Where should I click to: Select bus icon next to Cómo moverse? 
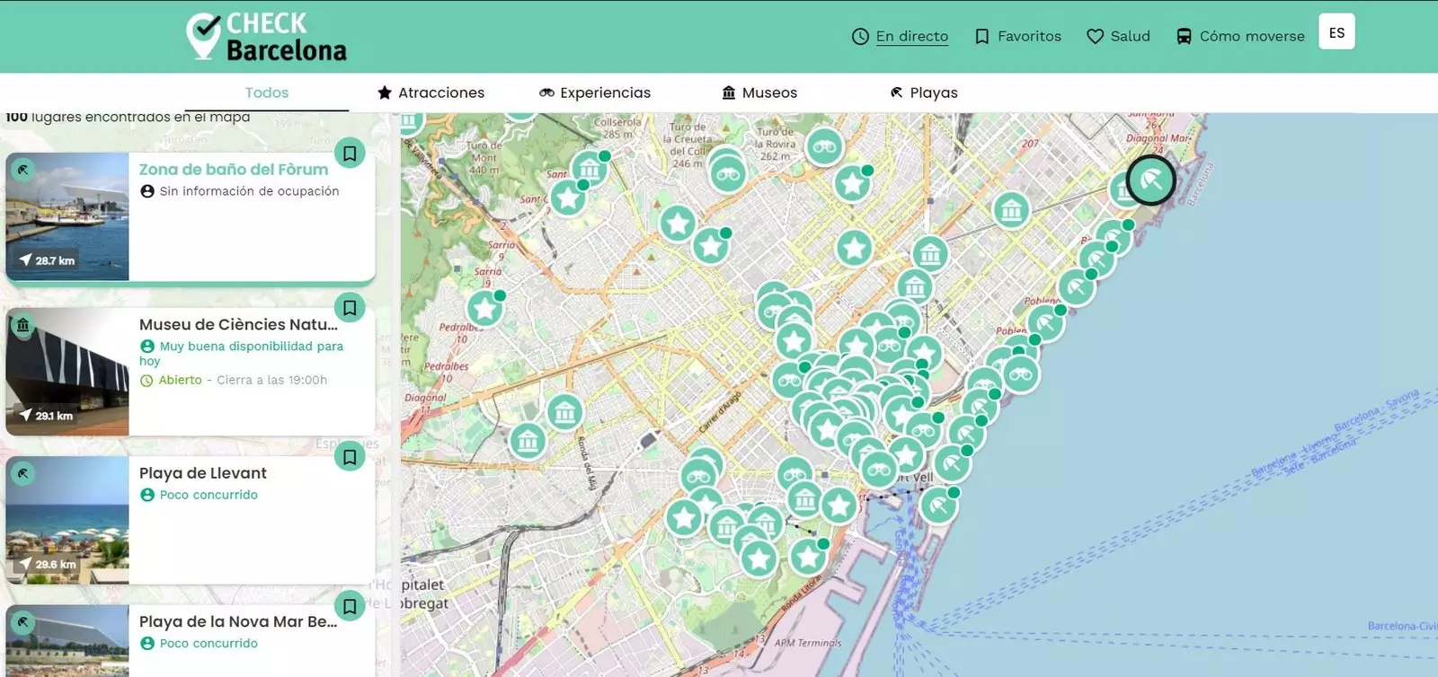pyautogui.click(x=1184, y=37)
